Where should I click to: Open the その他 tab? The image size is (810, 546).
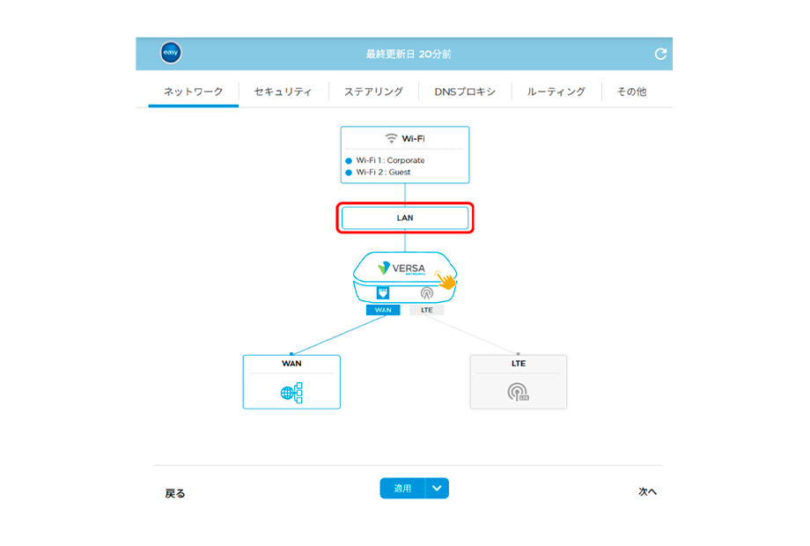pos(630,92)
